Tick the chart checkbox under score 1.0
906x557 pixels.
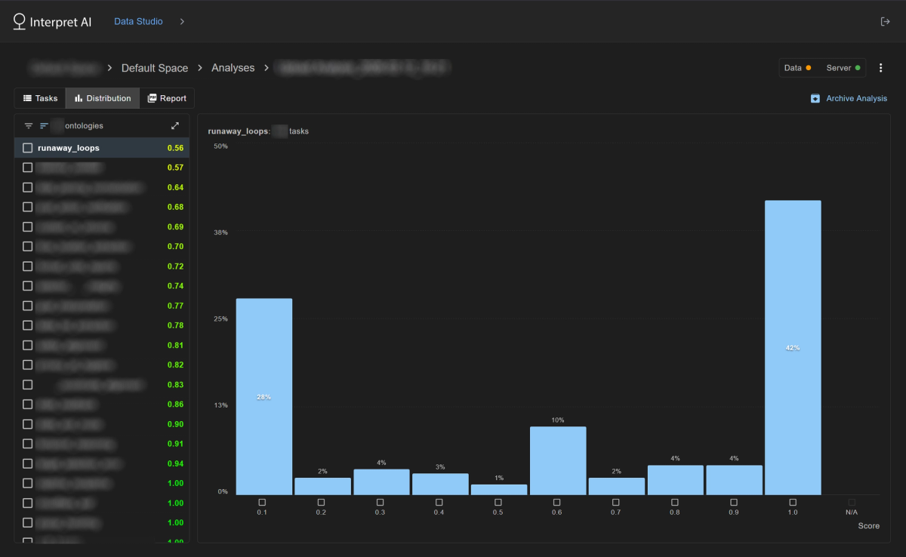793,502
